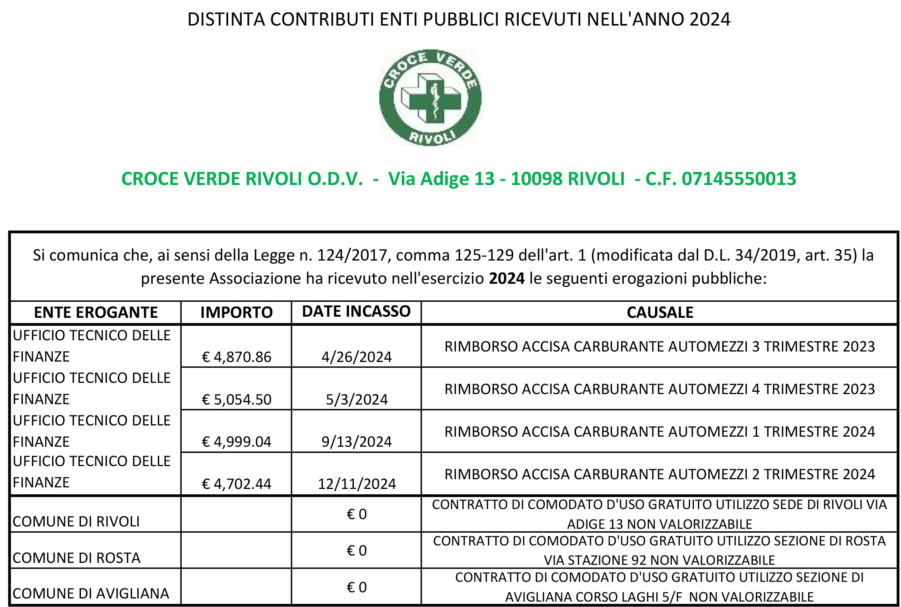Select the amount '€ 4,999.04'
This screenshot has width=901, height=607.
[x=237, y=442]
